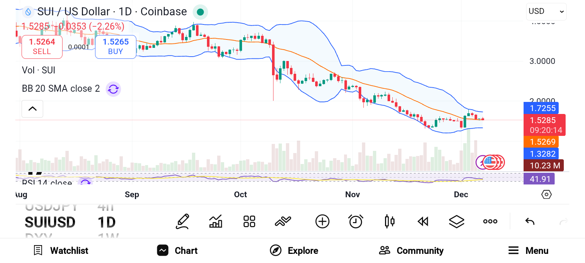The height and width of the screenshot is (263, 585).
Task: Select the SUIUSD symbol in the watchlist
Action: pos(50,222)
